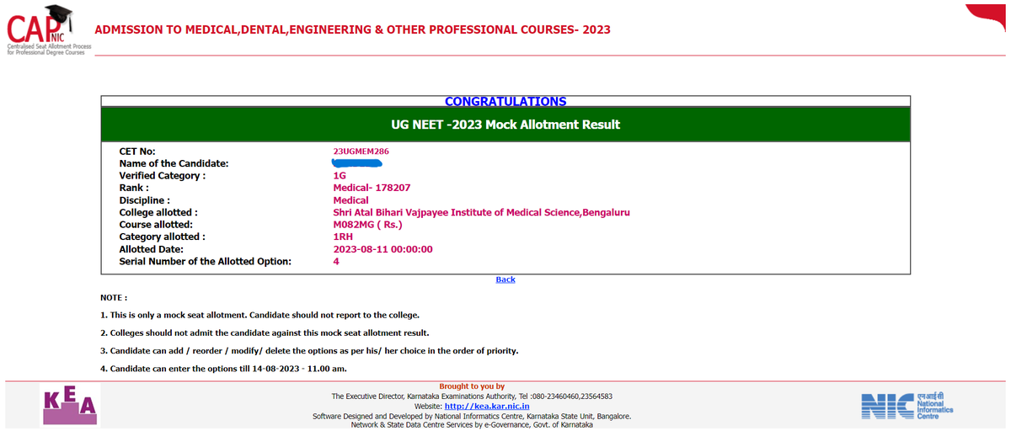Click the KEA logo in footer
1011x431 pixels.
click(70, 406)
